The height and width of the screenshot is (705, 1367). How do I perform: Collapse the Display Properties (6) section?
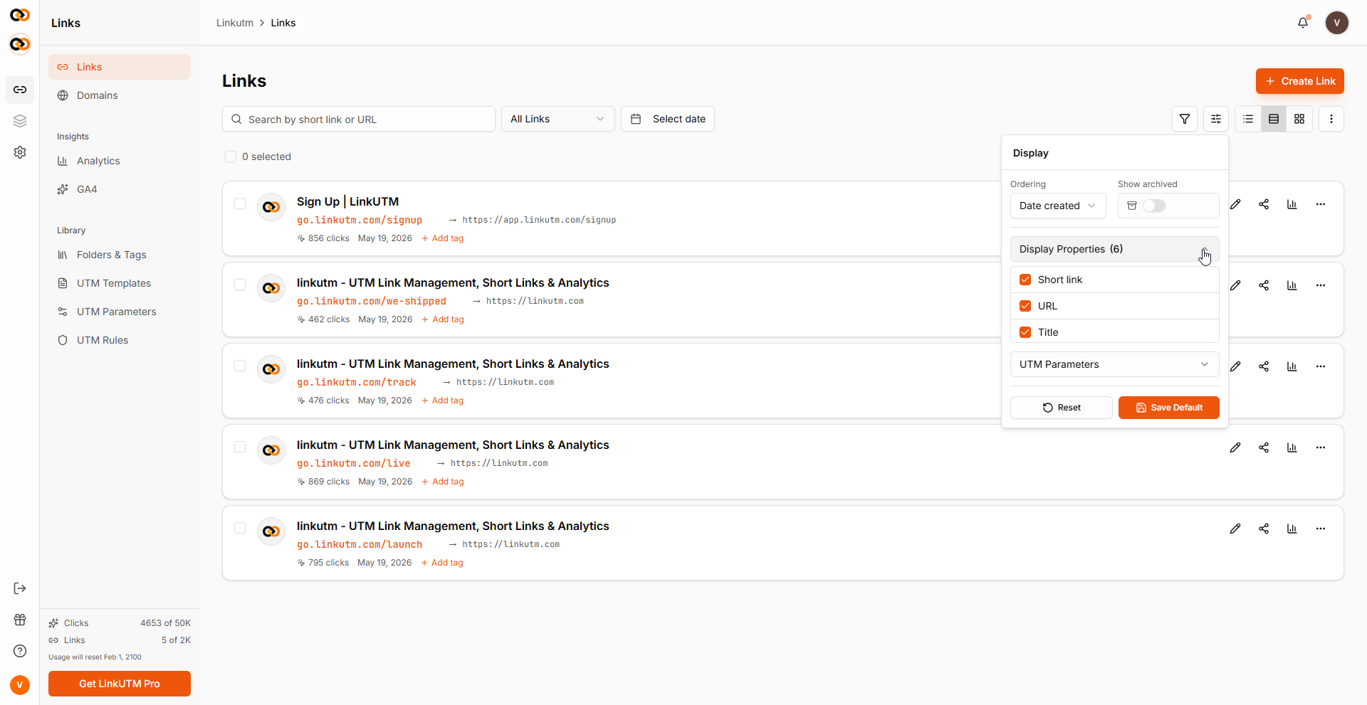point(1115,249)
